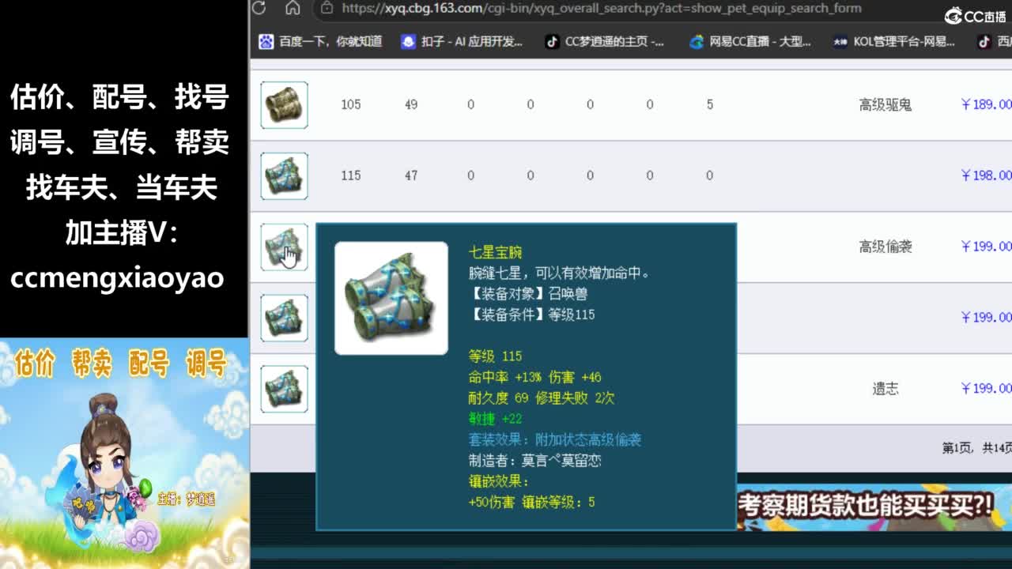
Task: Click the 七星宝腕 large image in tooltip
Action: point(391,298)
